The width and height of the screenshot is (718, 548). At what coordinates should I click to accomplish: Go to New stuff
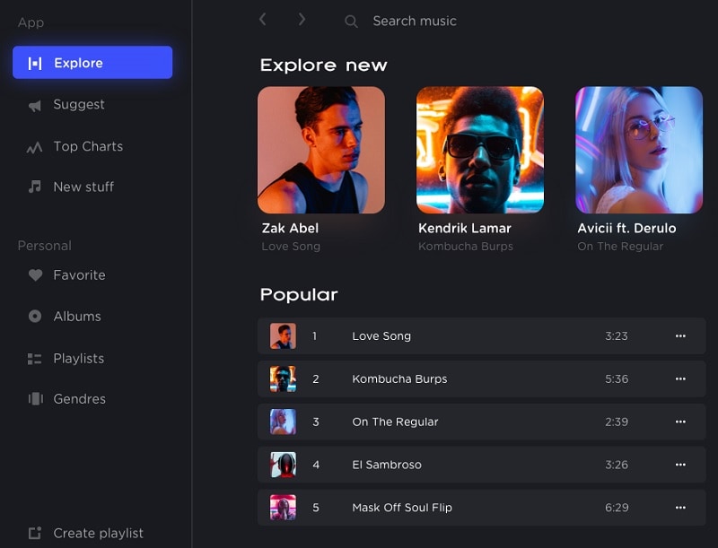point(83,187)
